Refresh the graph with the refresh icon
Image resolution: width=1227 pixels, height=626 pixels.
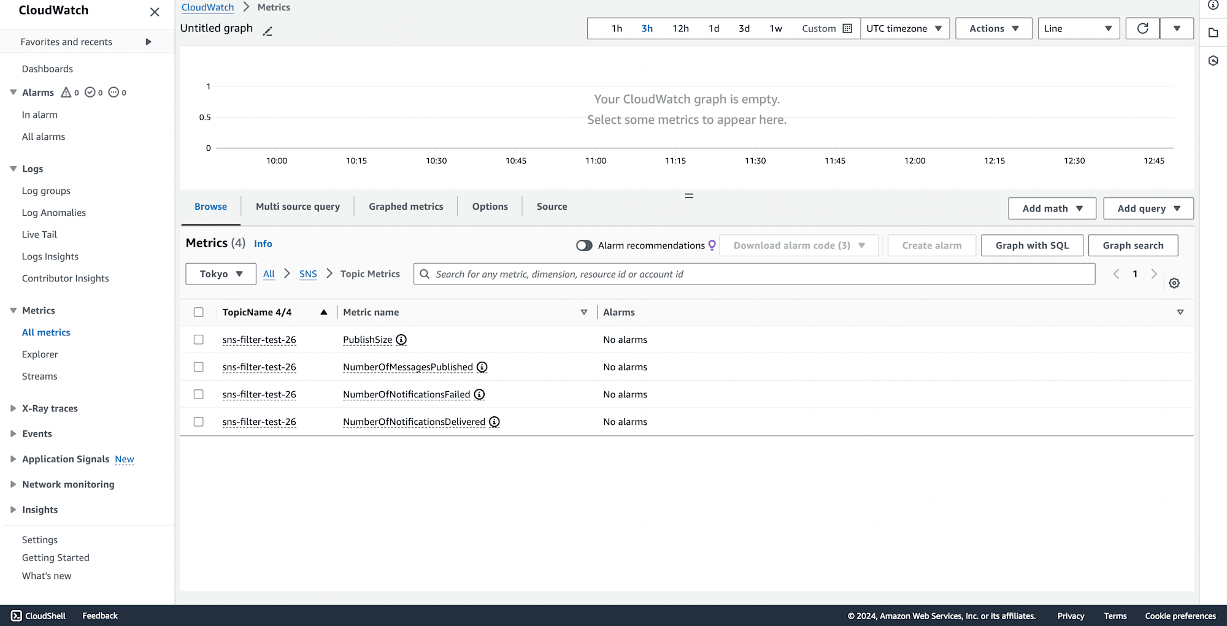click(1142, 28)
